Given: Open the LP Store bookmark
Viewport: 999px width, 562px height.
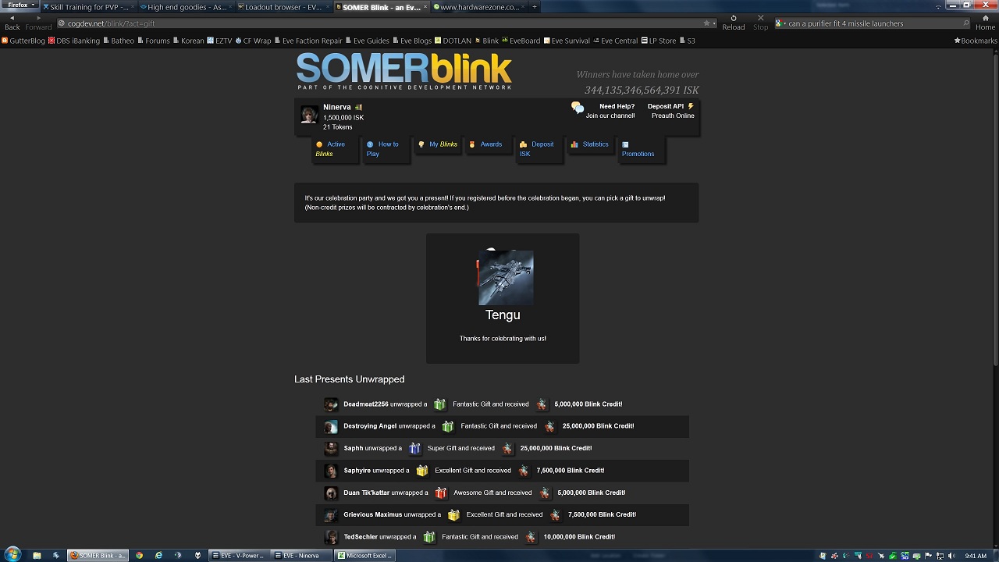Looking at the screenshot, I should (658, 41).
